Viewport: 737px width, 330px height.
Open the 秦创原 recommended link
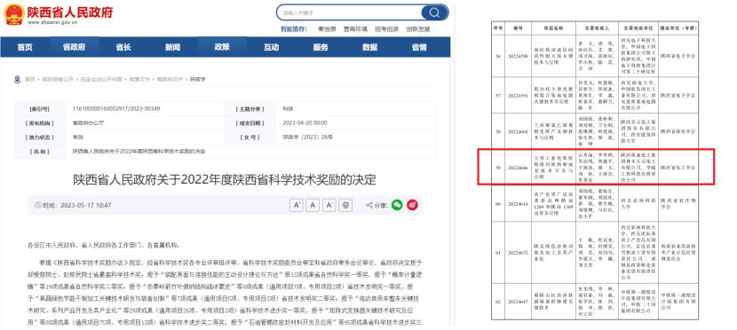click(x=327, y=28)
